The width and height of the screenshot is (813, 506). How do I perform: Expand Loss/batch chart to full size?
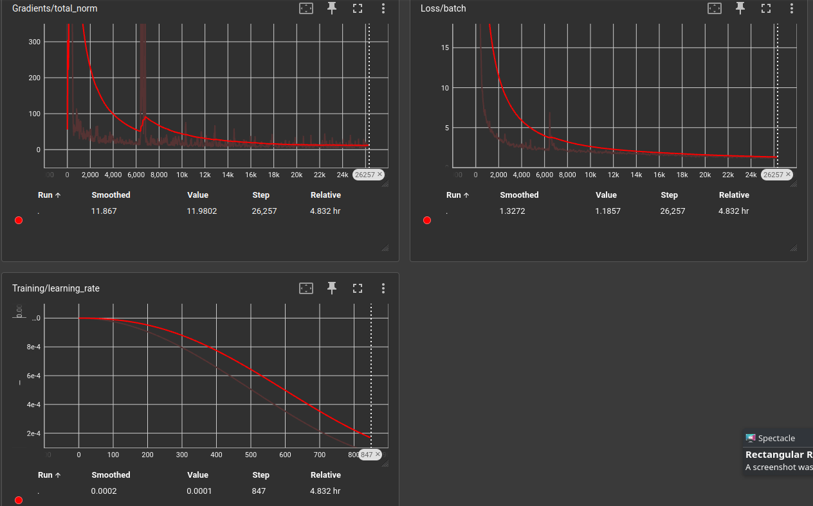click(x=766, y=8)
